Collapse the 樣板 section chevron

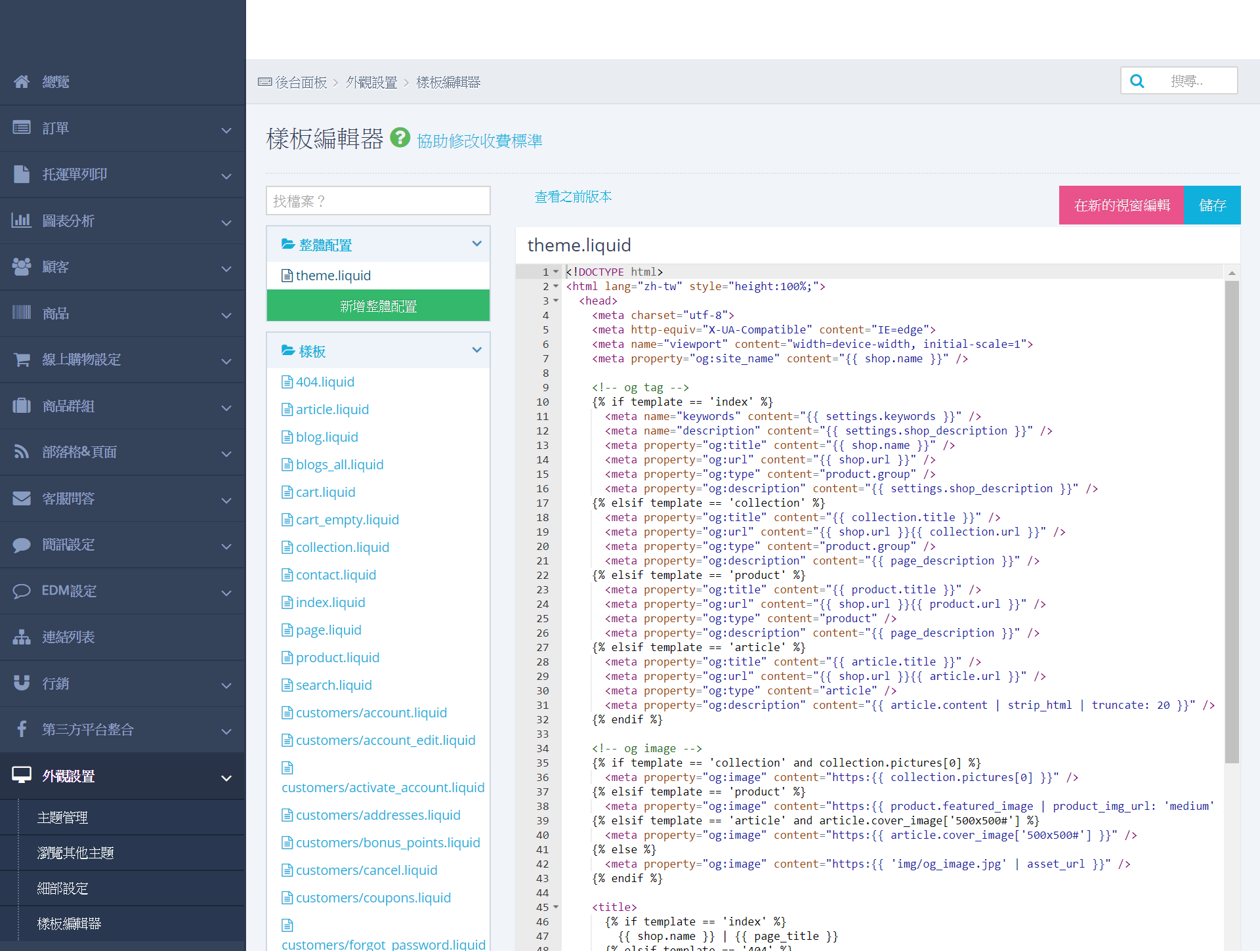tap(477, 350)
